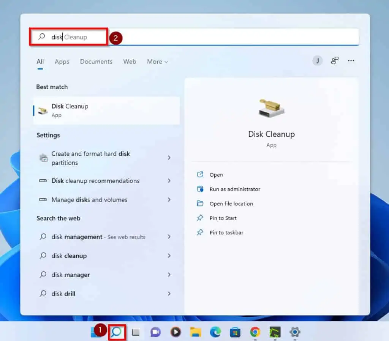Switch to the Apps tab
Screen dimensions: 389x341
click(x=62, y=62)
